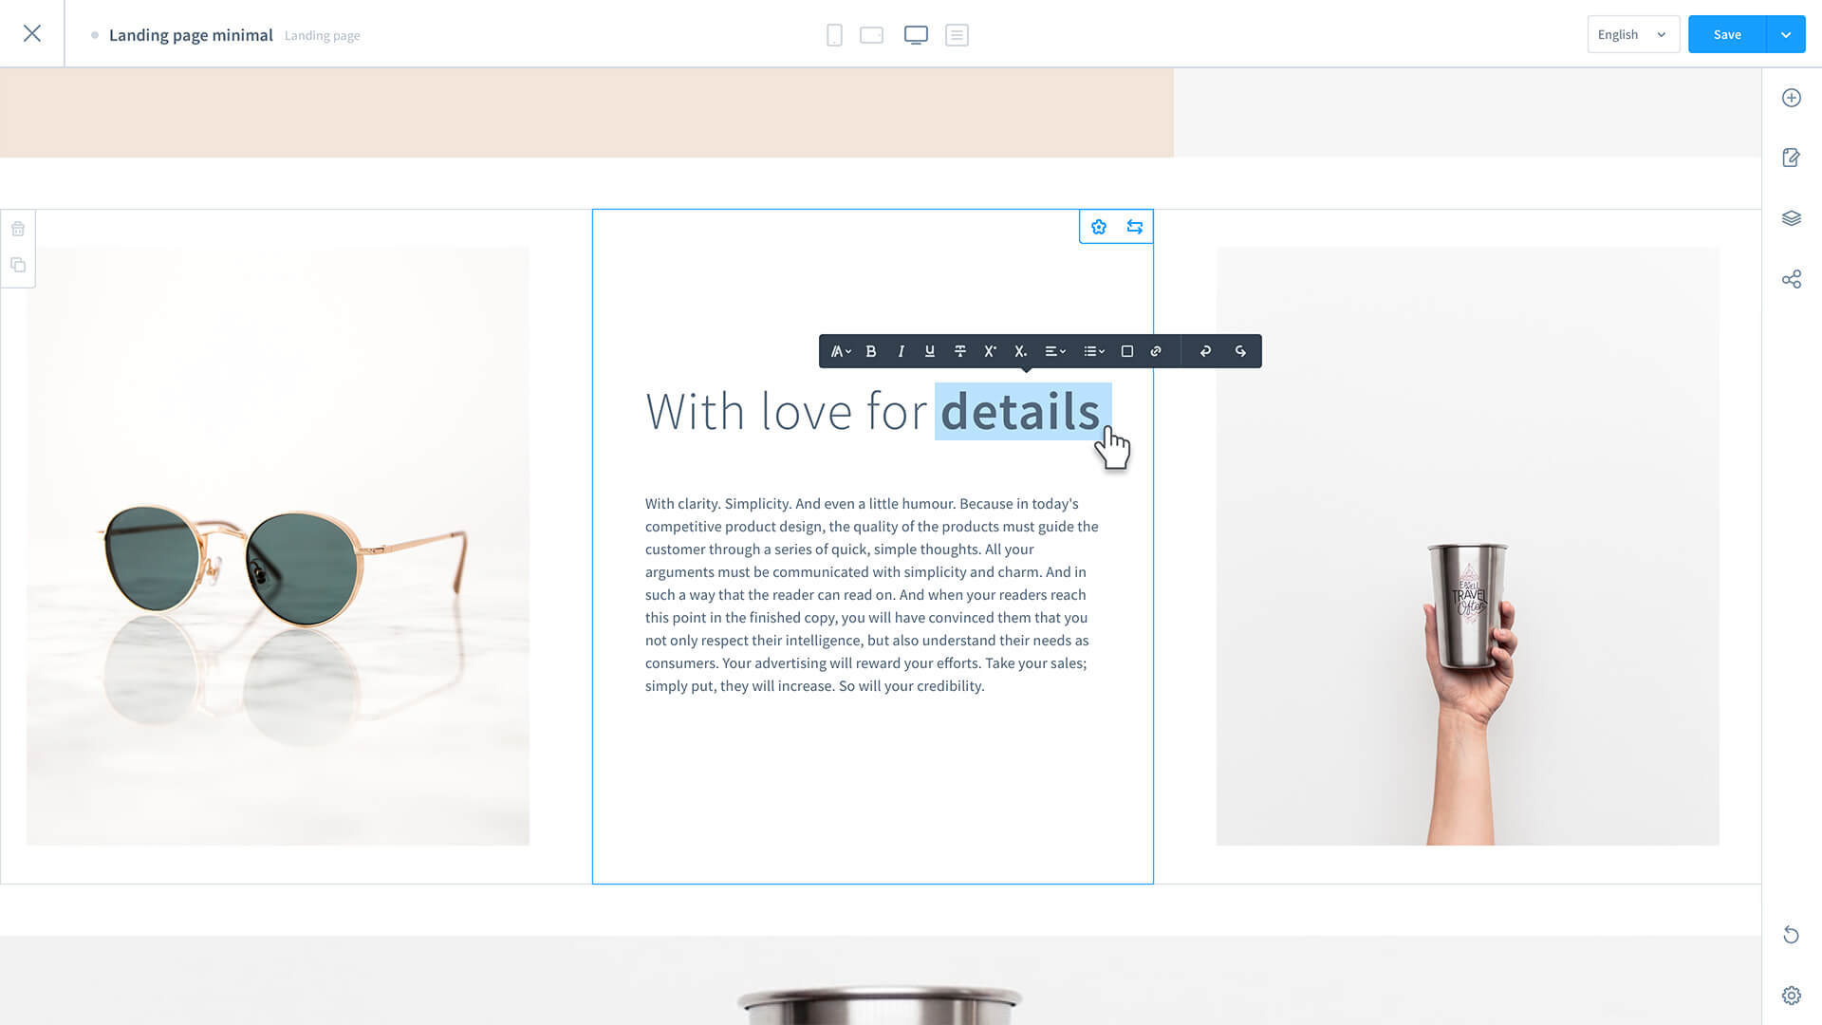Click the sunglasses product thumbnail image
The height and width of the screenshot is (1025, 1822).
(x=278, y=546)
